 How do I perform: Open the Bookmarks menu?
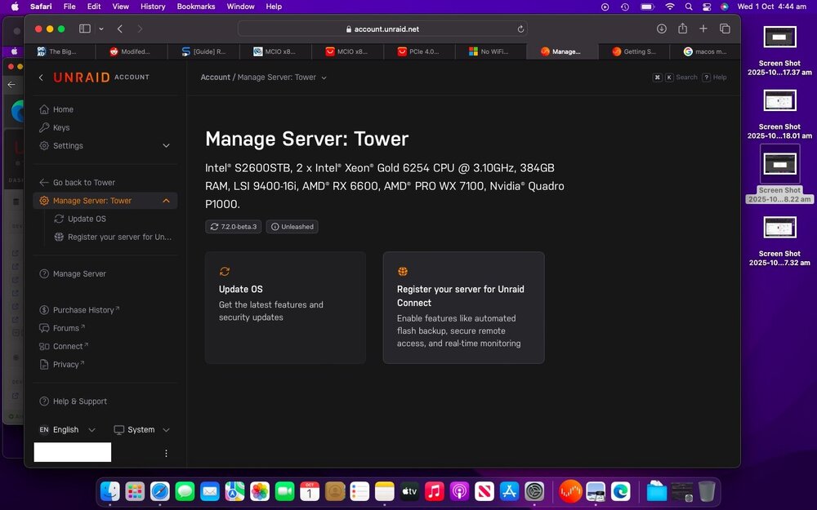pos(196,7)
